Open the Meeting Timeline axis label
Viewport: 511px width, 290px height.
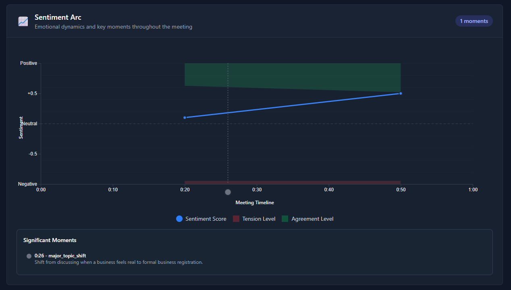(255, 203)
